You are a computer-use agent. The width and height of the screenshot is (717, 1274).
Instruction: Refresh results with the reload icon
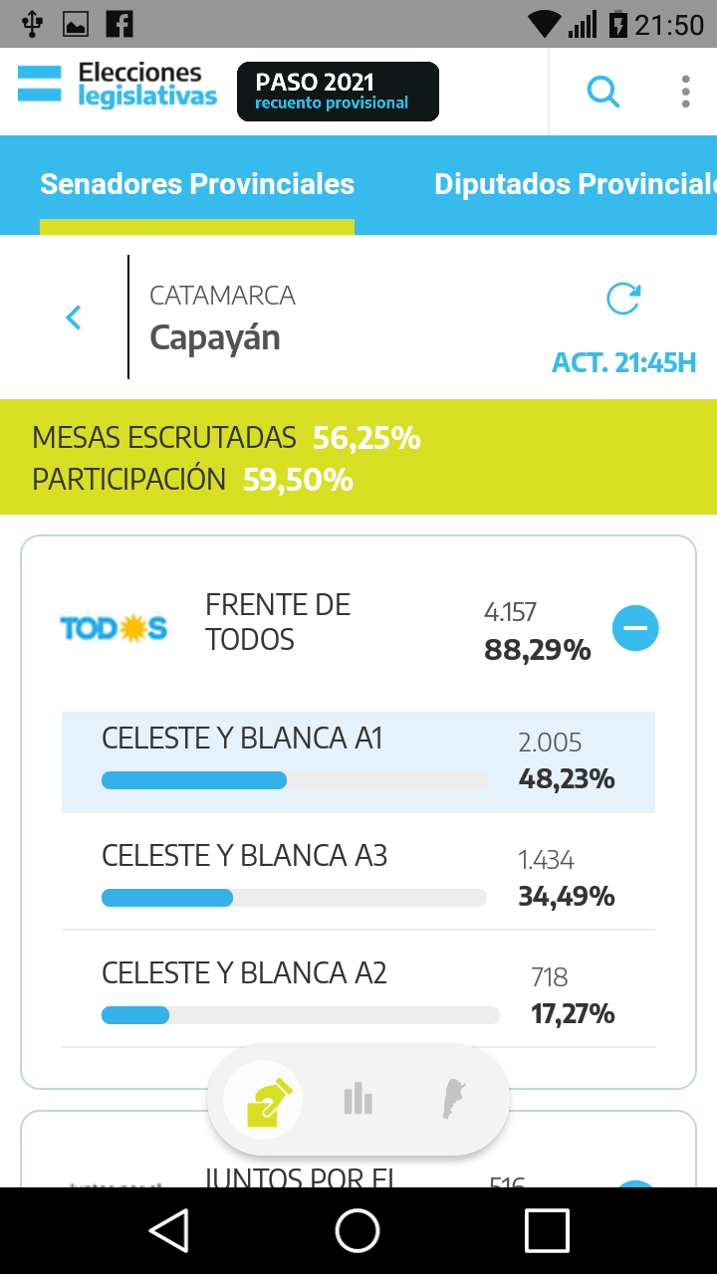[x=623, y=299]
